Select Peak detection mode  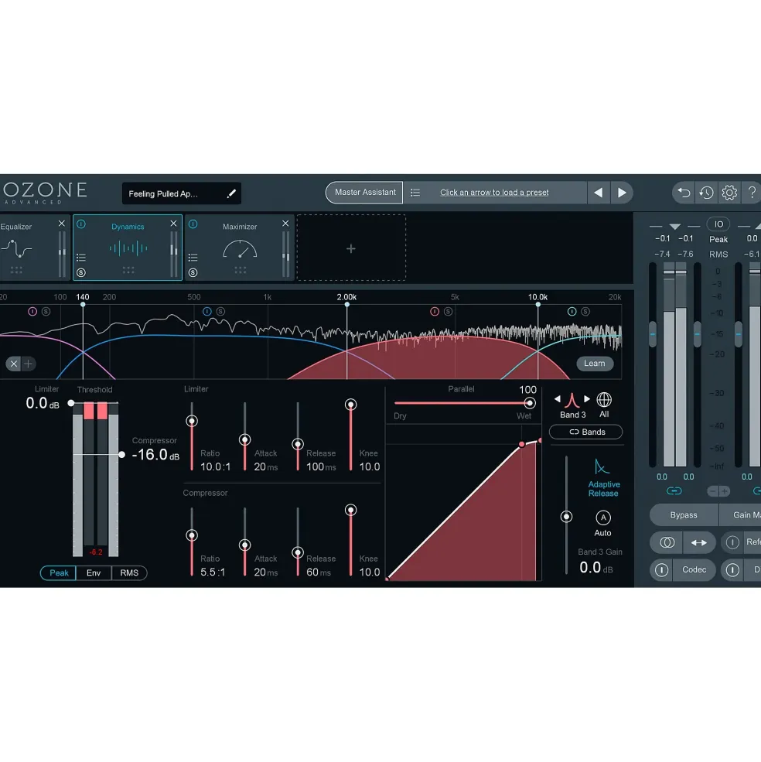click(x=58, y=573)
